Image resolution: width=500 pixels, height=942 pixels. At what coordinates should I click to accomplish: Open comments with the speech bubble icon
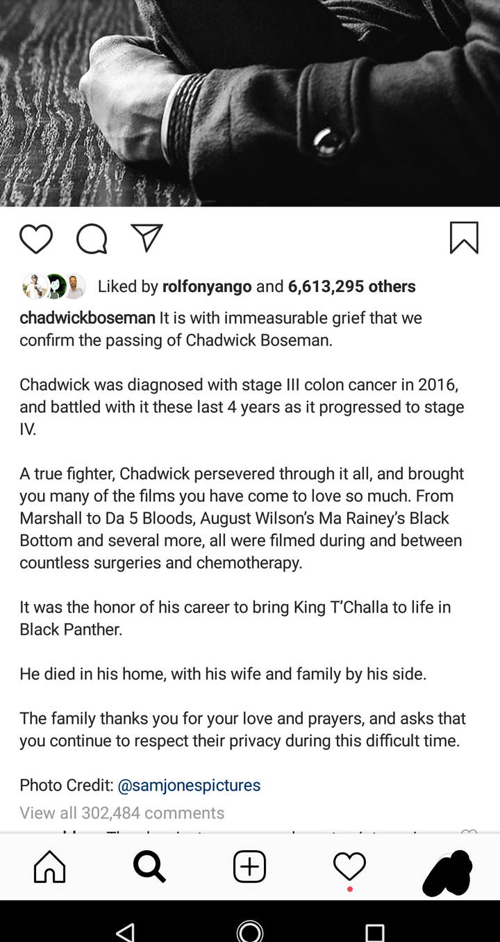click(x=91, y=239)
